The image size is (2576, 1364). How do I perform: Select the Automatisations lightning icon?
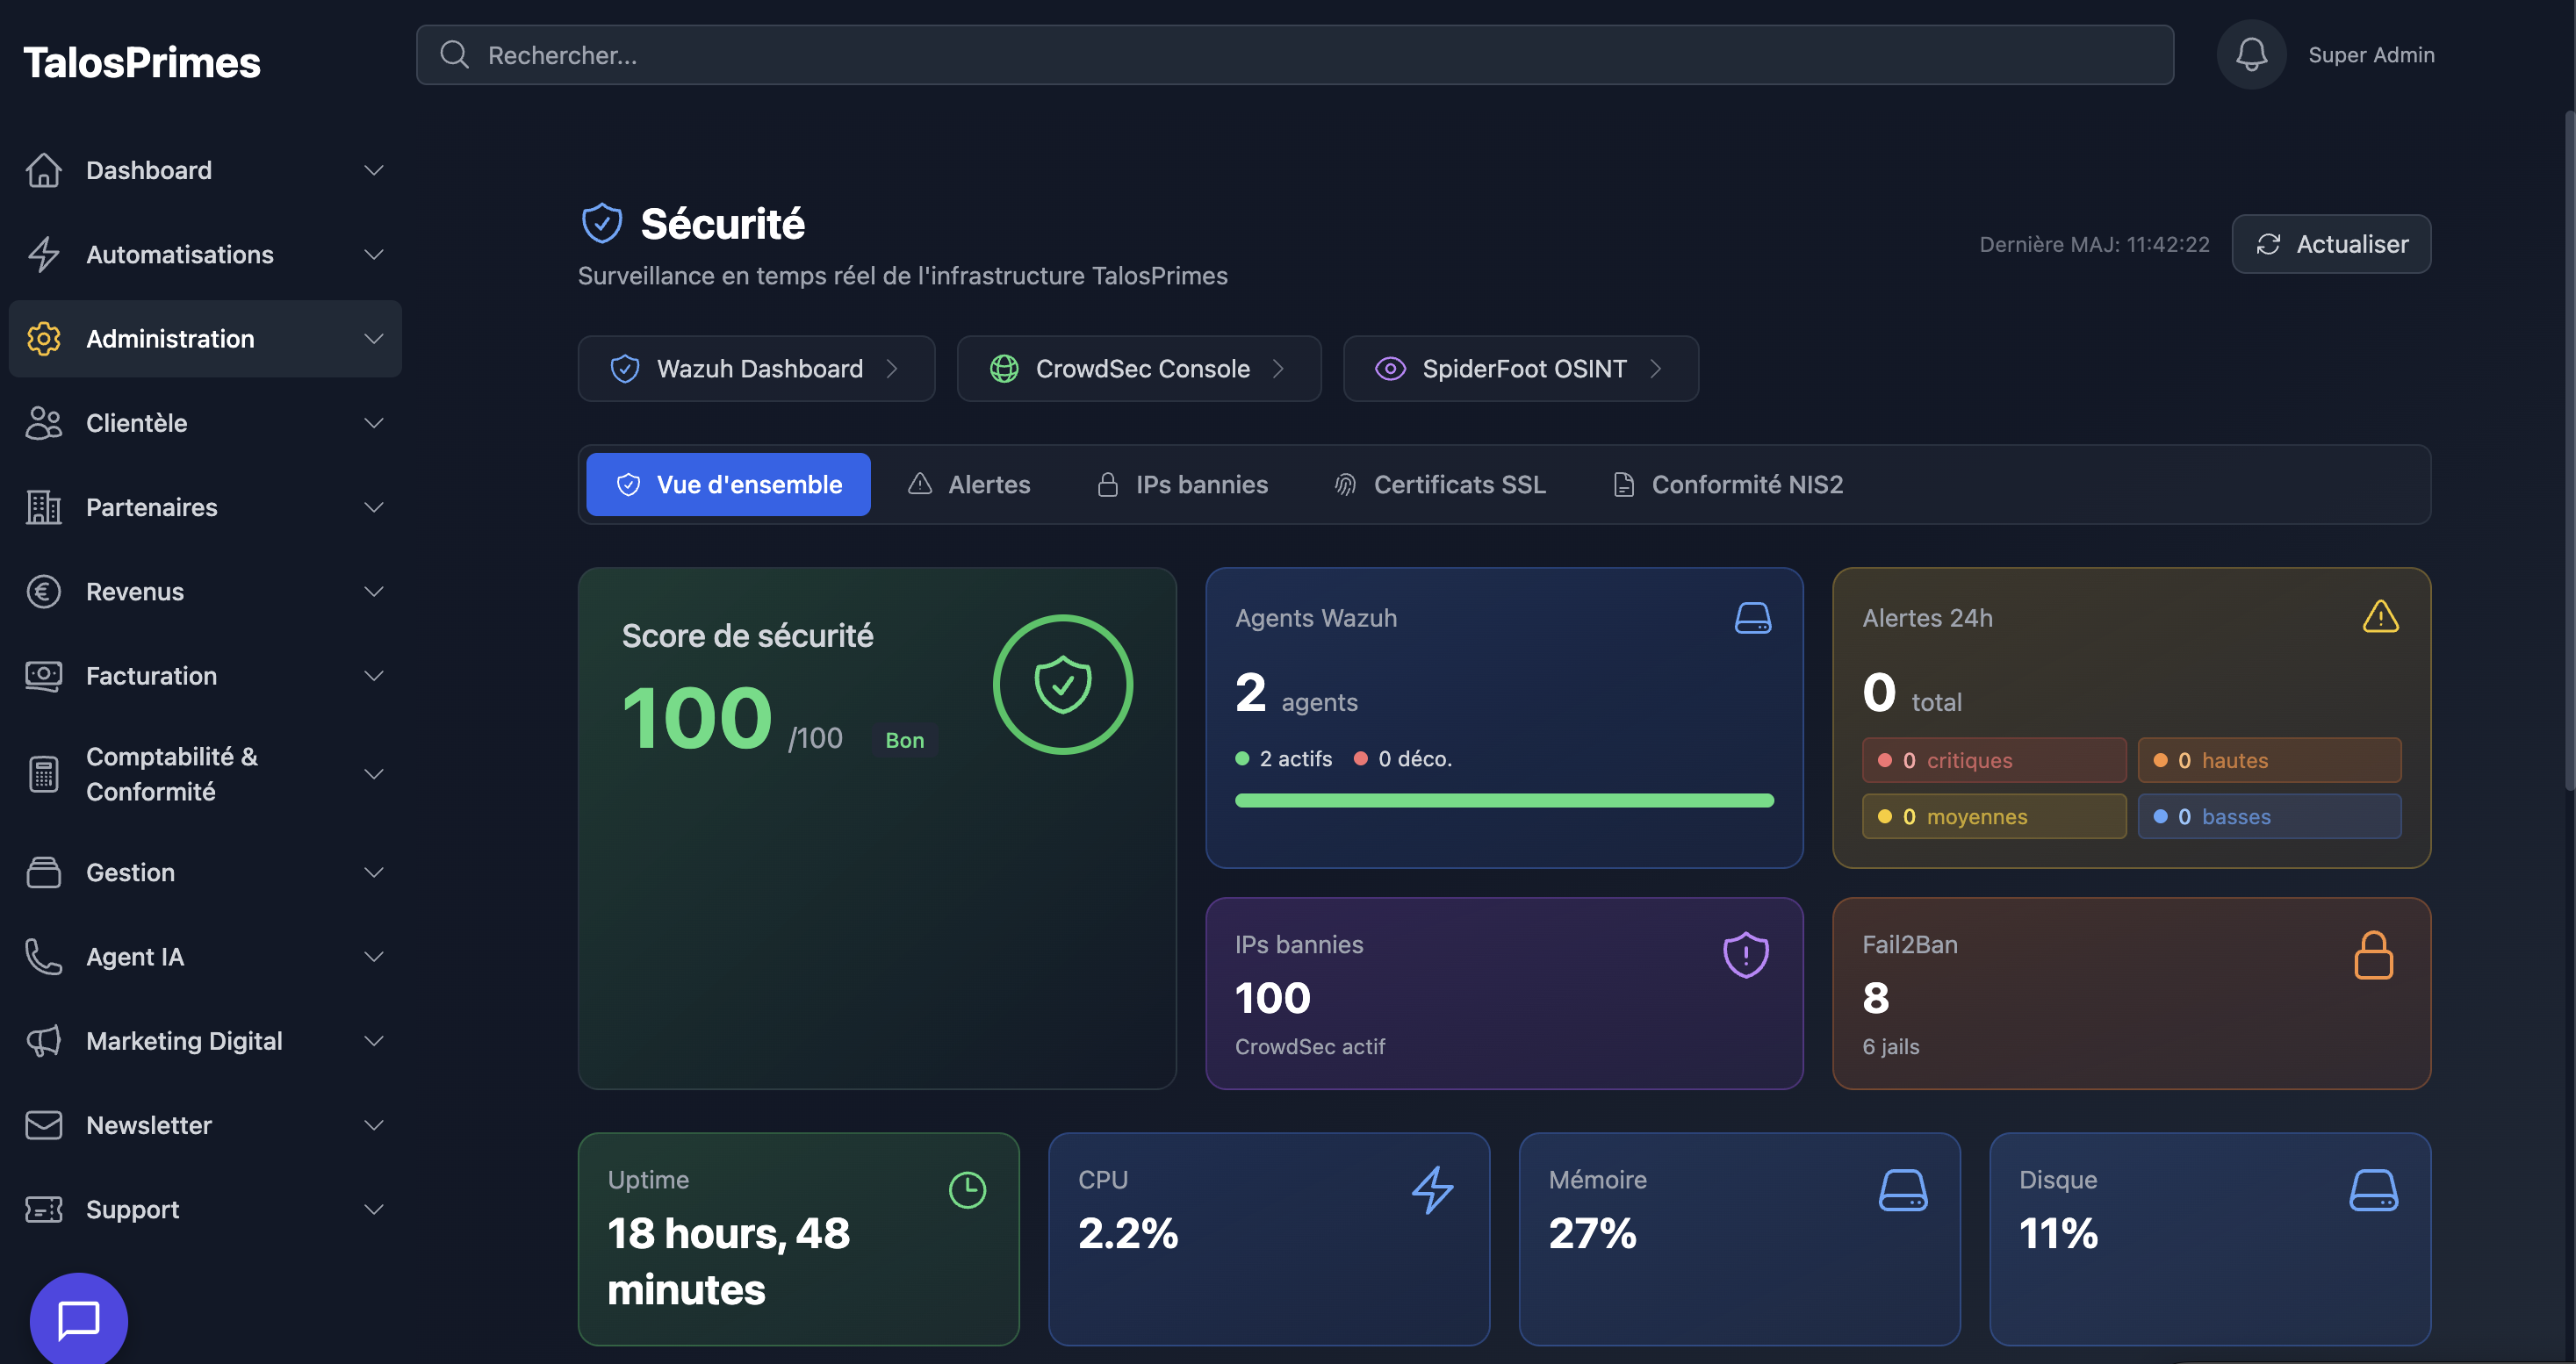pyautogui.click(x=43, y=255)
